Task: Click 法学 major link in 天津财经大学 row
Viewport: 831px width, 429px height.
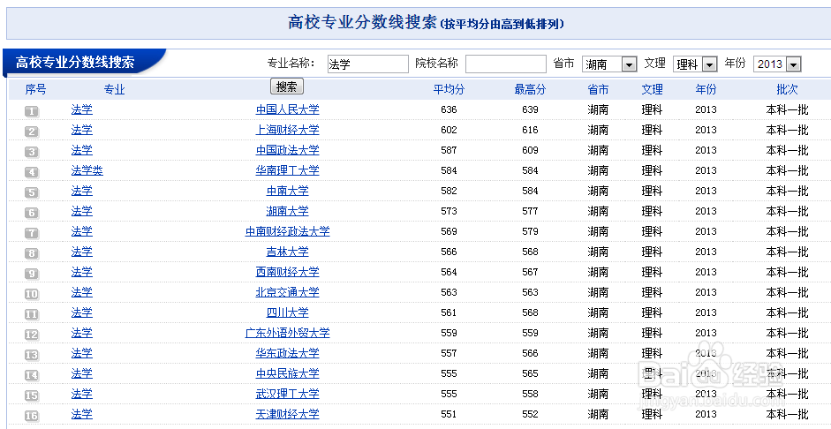Action: click(81, 414)
